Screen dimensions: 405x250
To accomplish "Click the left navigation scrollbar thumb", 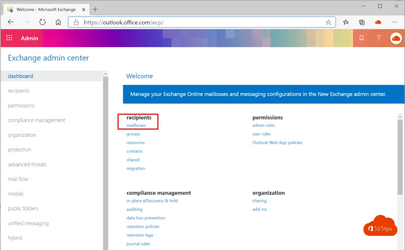I will tap(105, 163).
